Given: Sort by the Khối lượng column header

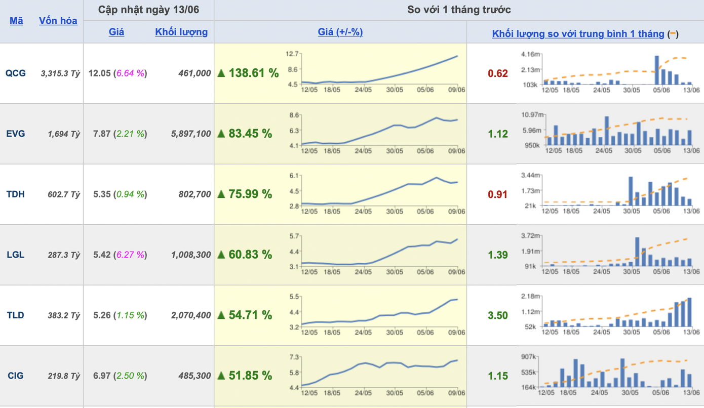Looking at the screenshot, I should tap(181, 32).
